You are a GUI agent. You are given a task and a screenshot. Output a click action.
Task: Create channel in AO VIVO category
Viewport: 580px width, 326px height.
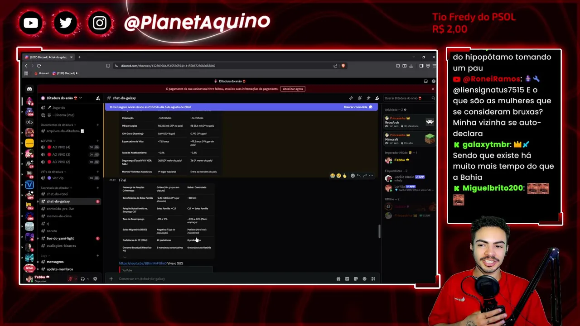tap(97, 141)
